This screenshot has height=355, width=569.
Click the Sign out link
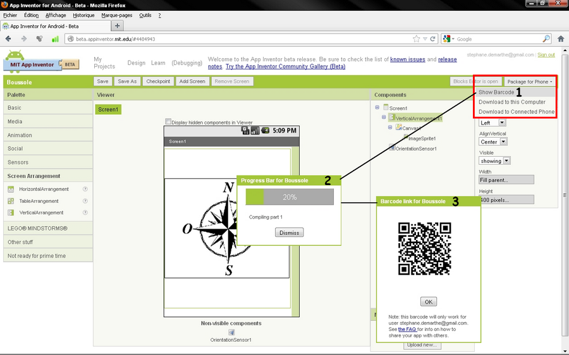coord(546,55)
